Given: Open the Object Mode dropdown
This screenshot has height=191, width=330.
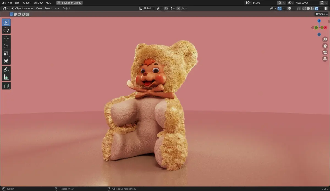Looking at the screenshot, I should click(22, 9).
